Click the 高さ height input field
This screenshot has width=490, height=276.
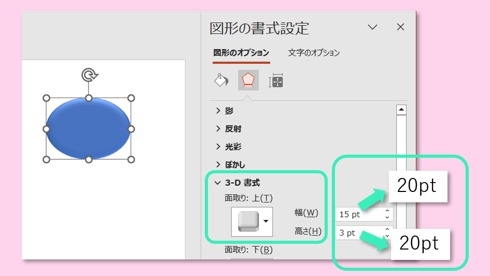[x=358, y=233]
